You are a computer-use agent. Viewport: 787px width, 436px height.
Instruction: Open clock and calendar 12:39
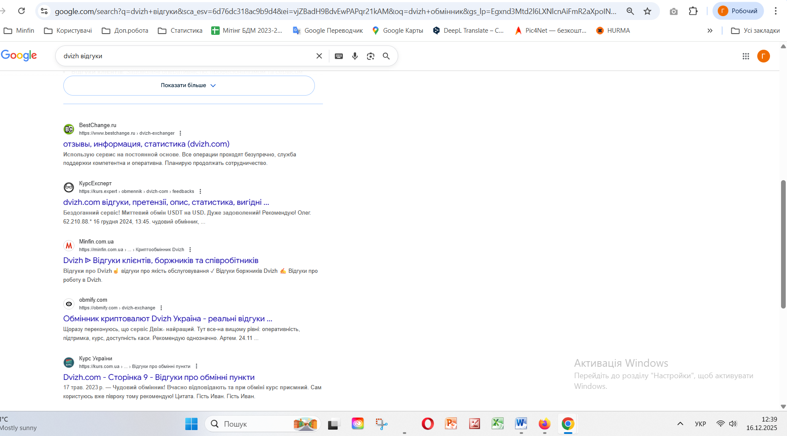(762, 424)
